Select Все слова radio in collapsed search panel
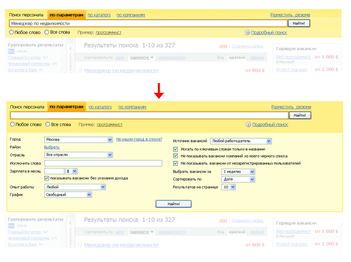Screen dimensions: 351x262 [x=47, y=32]
